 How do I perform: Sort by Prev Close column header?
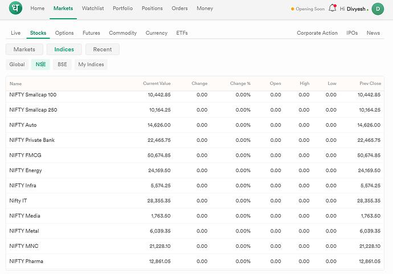pyautogui.click(x=370, y=84)
